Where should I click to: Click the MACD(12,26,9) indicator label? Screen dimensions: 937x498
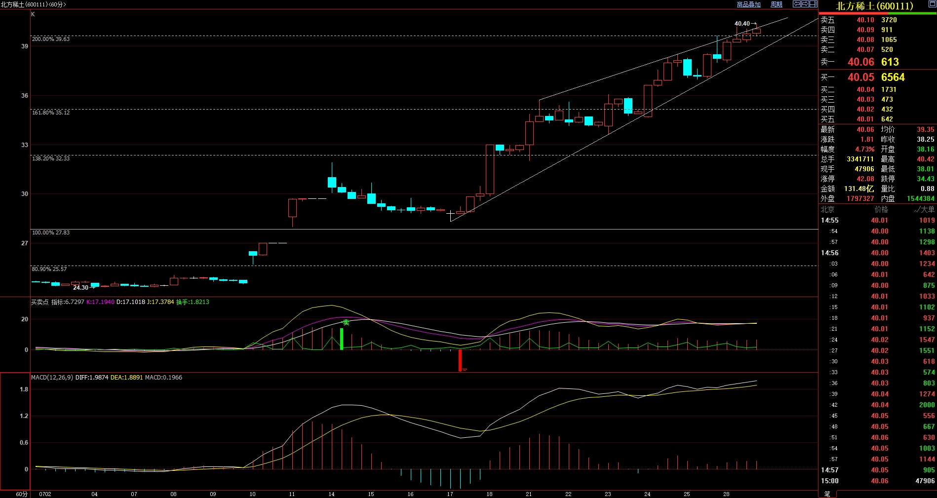[52, 378]
